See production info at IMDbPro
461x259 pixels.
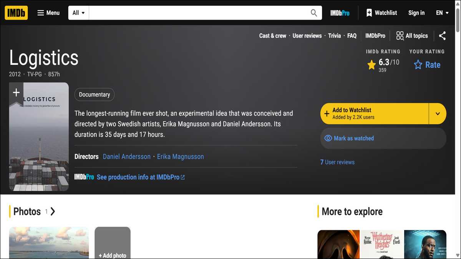141,177
